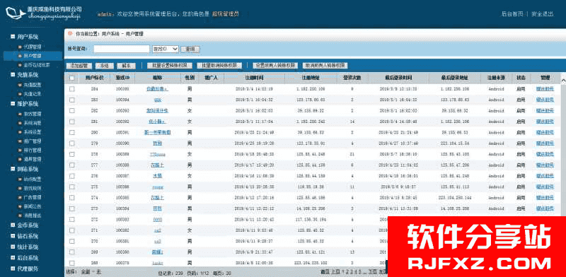Click the company bird logo icon
Viewport: 566px width, 277px height.
[x=16, y=13]
